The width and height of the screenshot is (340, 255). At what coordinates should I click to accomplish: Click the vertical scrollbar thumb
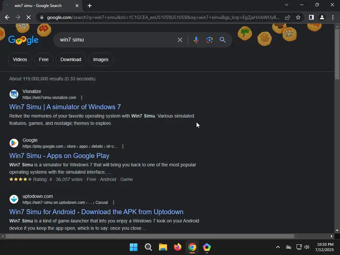(337, 54)
